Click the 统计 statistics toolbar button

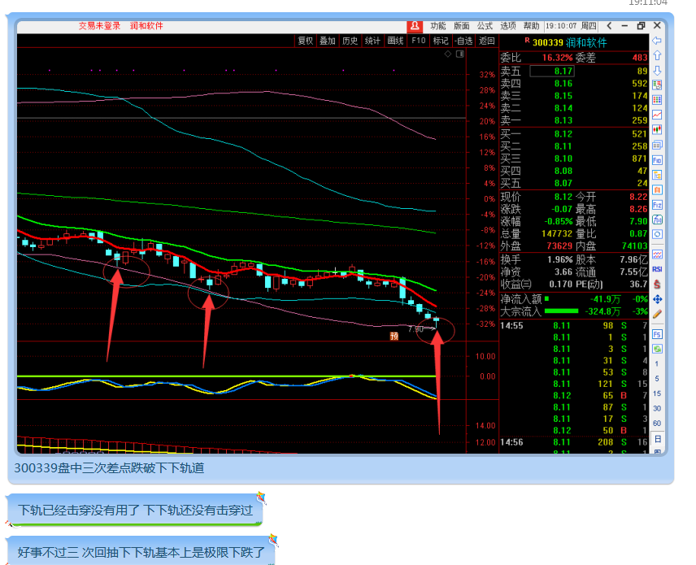(x=372, y=41)
